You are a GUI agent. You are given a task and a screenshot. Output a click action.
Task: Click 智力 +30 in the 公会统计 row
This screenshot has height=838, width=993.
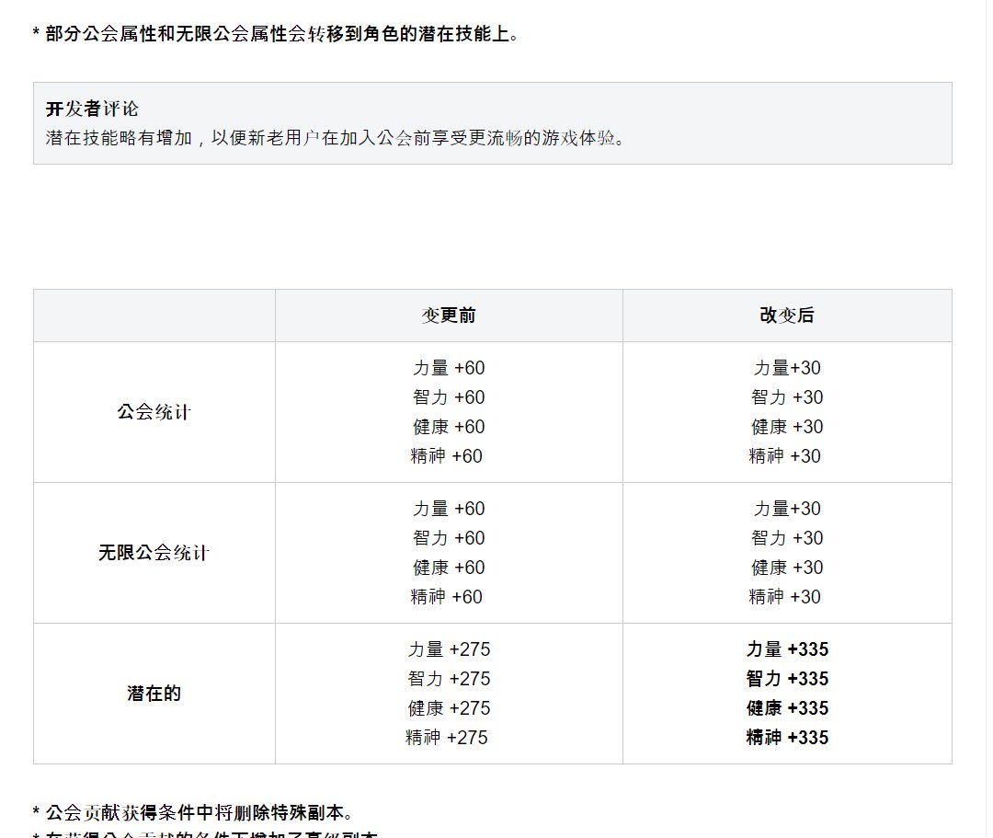pyautogui.click(x=786, y=397)
